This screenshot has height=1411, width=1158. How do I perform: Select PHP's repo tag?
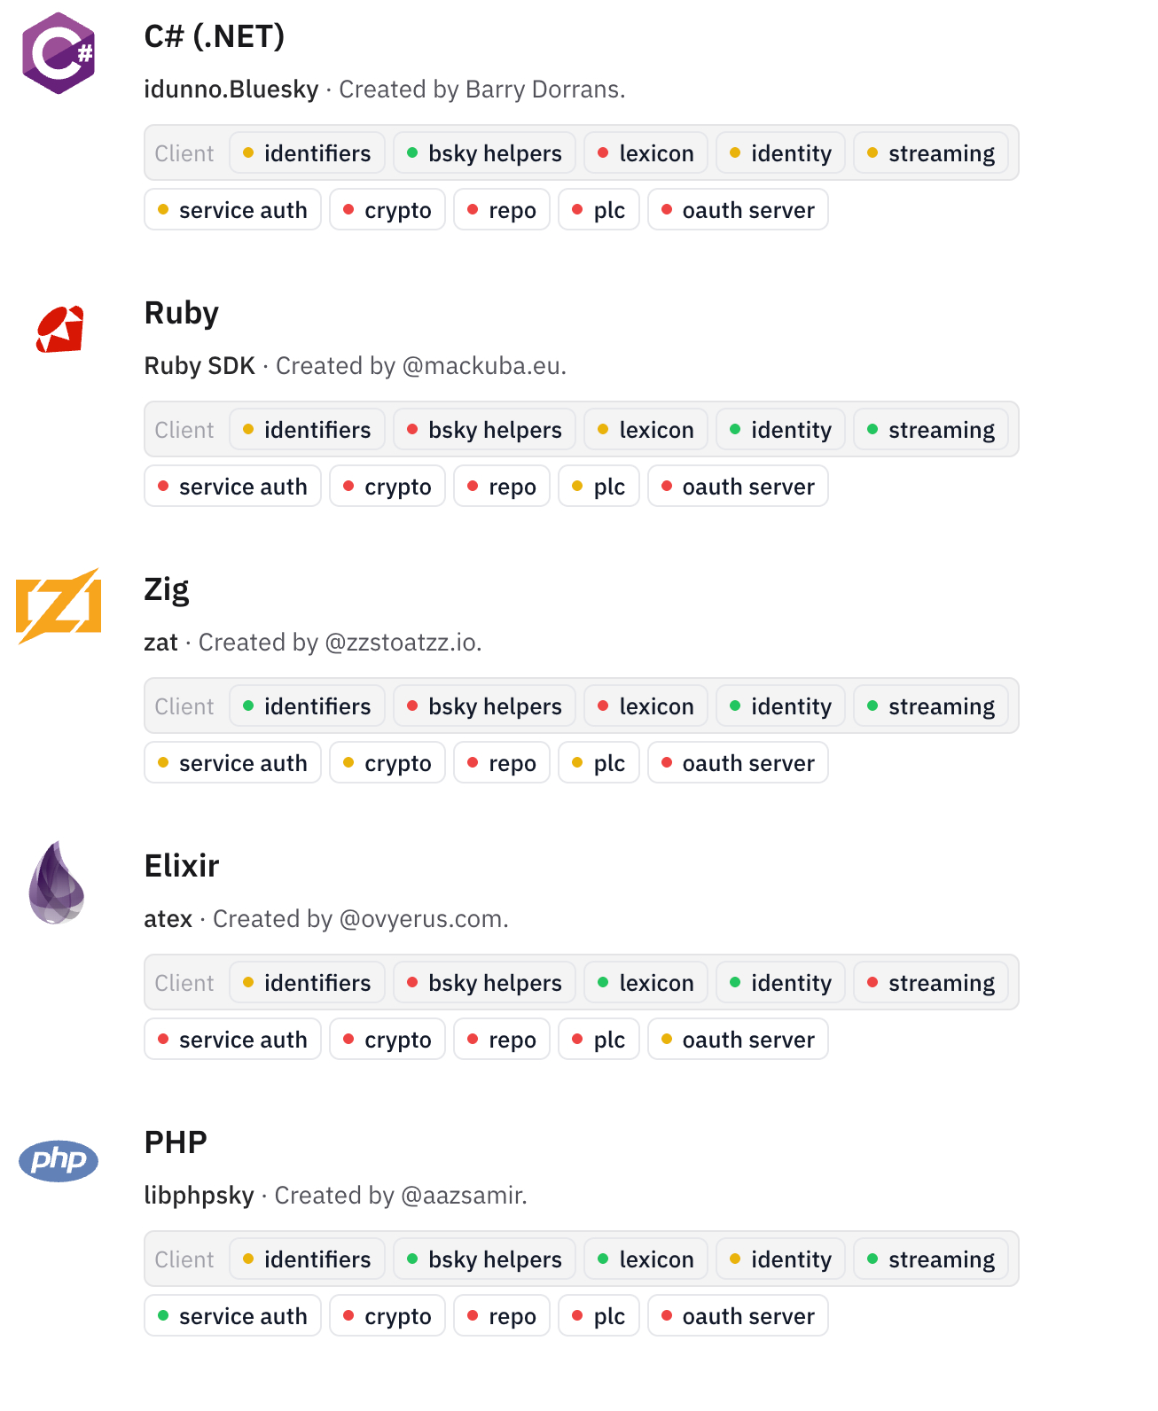[x=502, y=1316]
